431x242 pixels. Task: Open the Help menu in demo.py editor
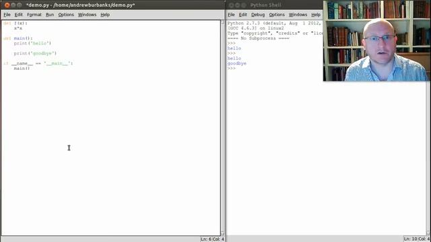click(105, 15)
